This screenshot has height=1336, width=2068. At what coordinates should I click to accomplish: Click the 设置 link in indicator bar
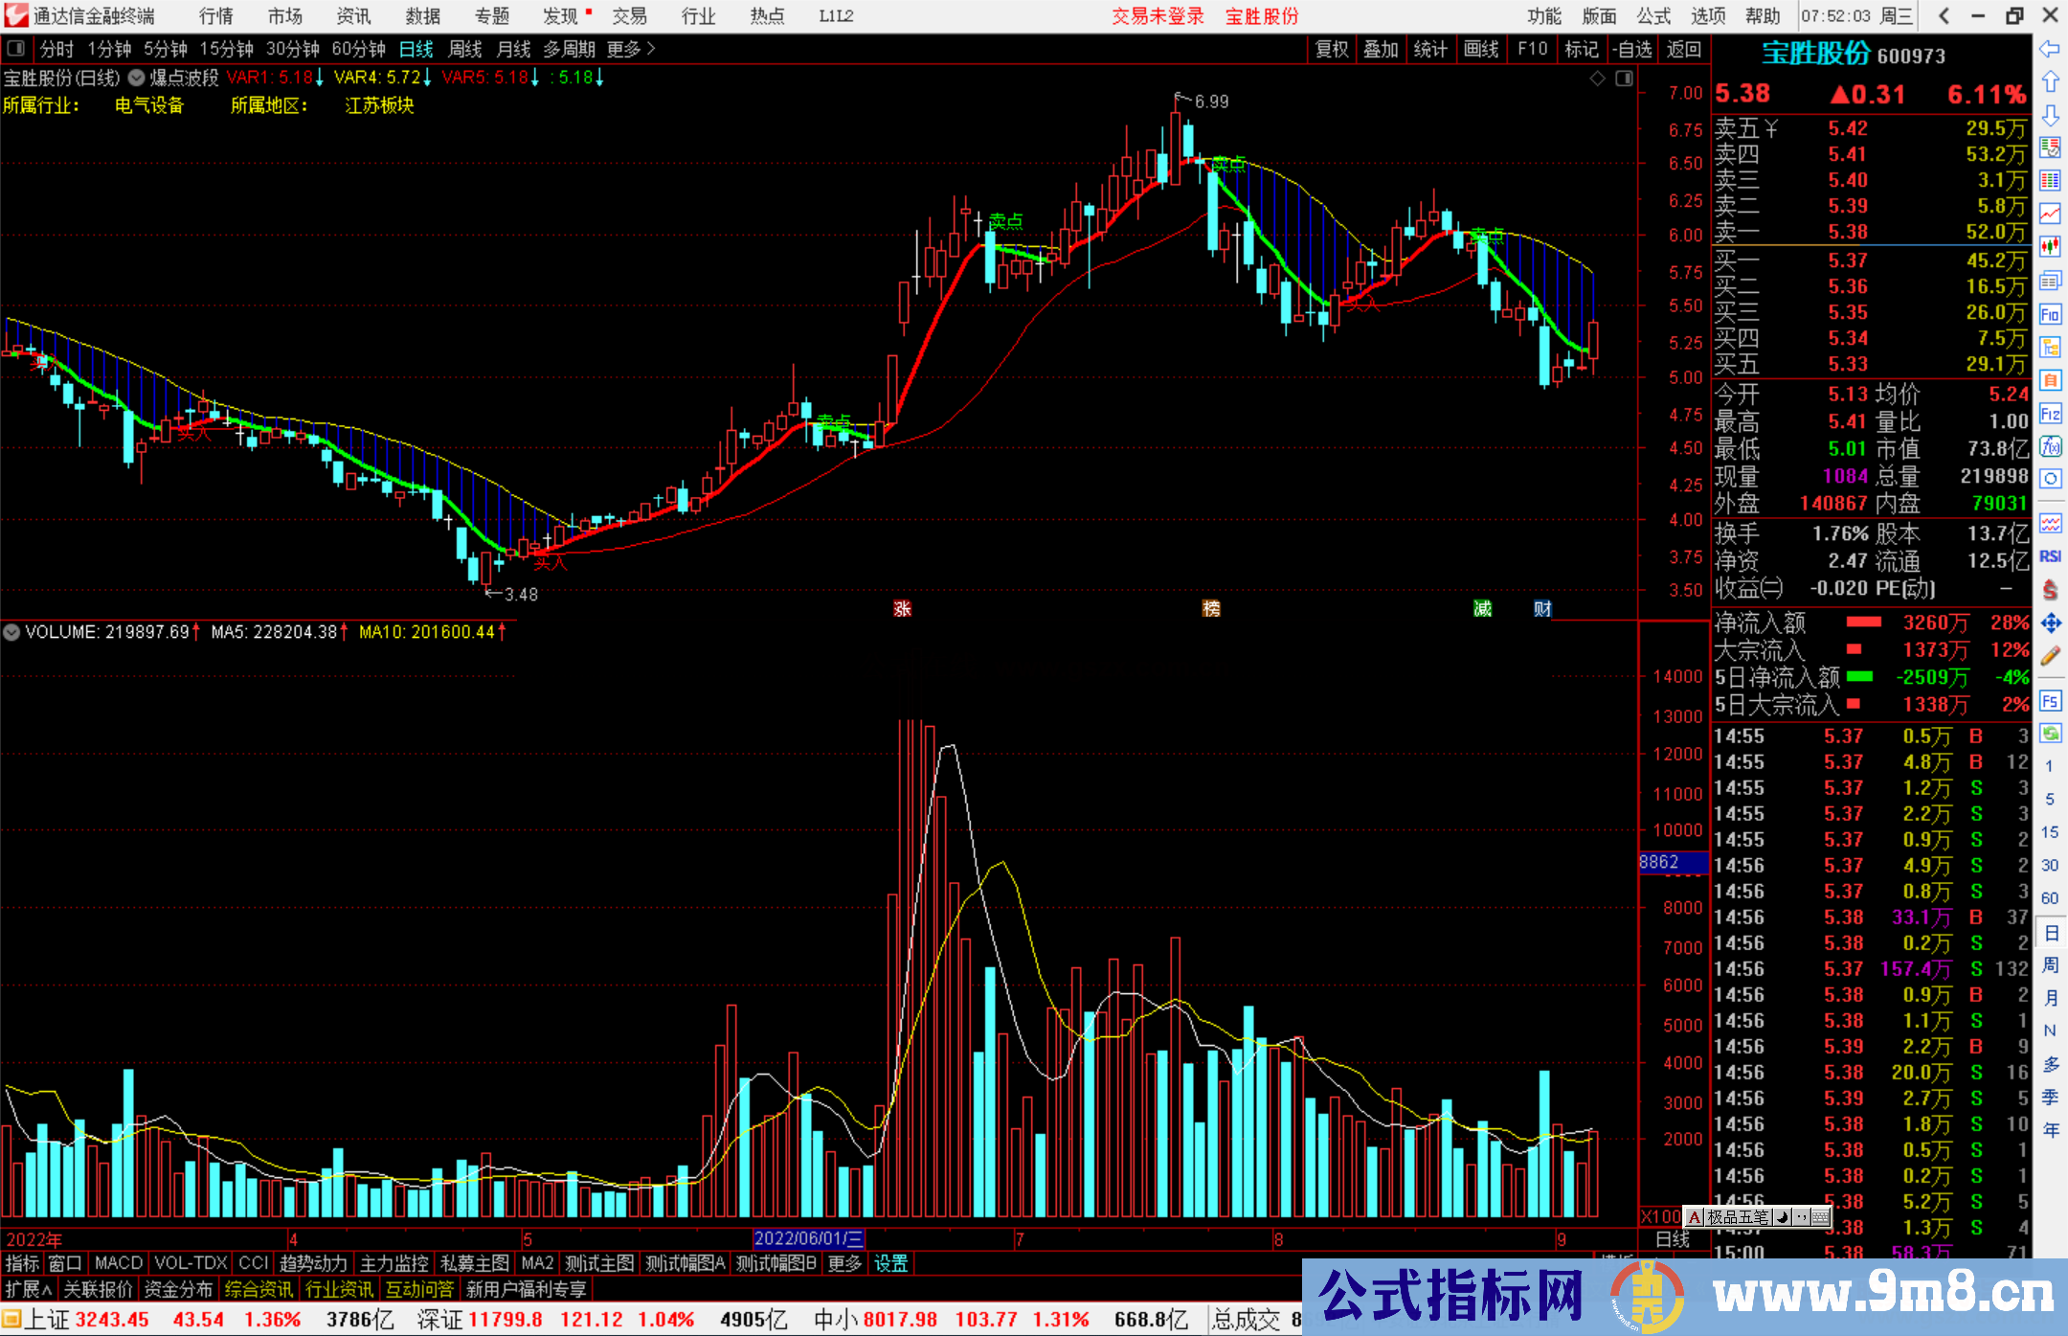[x=890, y=1263]
